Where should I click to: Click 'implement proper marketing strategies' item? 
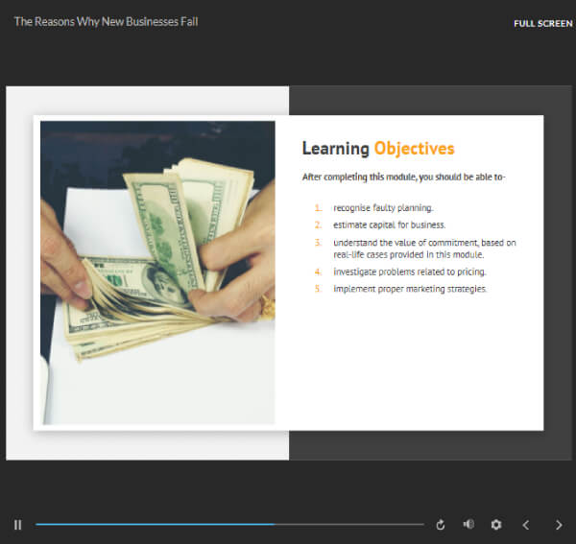point(410,289)
